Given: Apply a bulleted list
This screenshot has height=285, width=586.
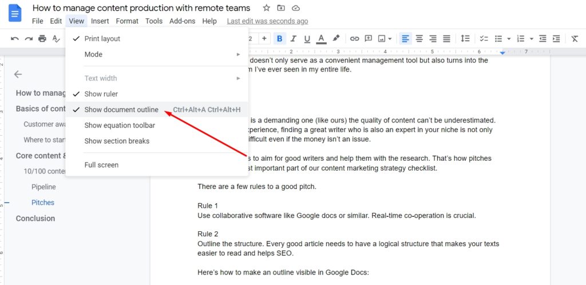Looking at the screenshot, I should tap(498, 38).
